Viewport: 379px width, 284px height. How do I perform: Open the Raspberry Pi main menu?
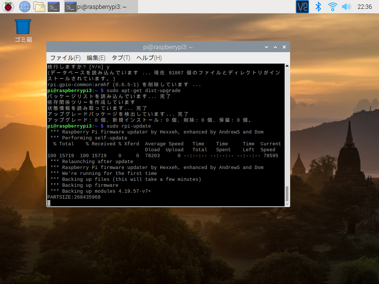coord(8,7)
